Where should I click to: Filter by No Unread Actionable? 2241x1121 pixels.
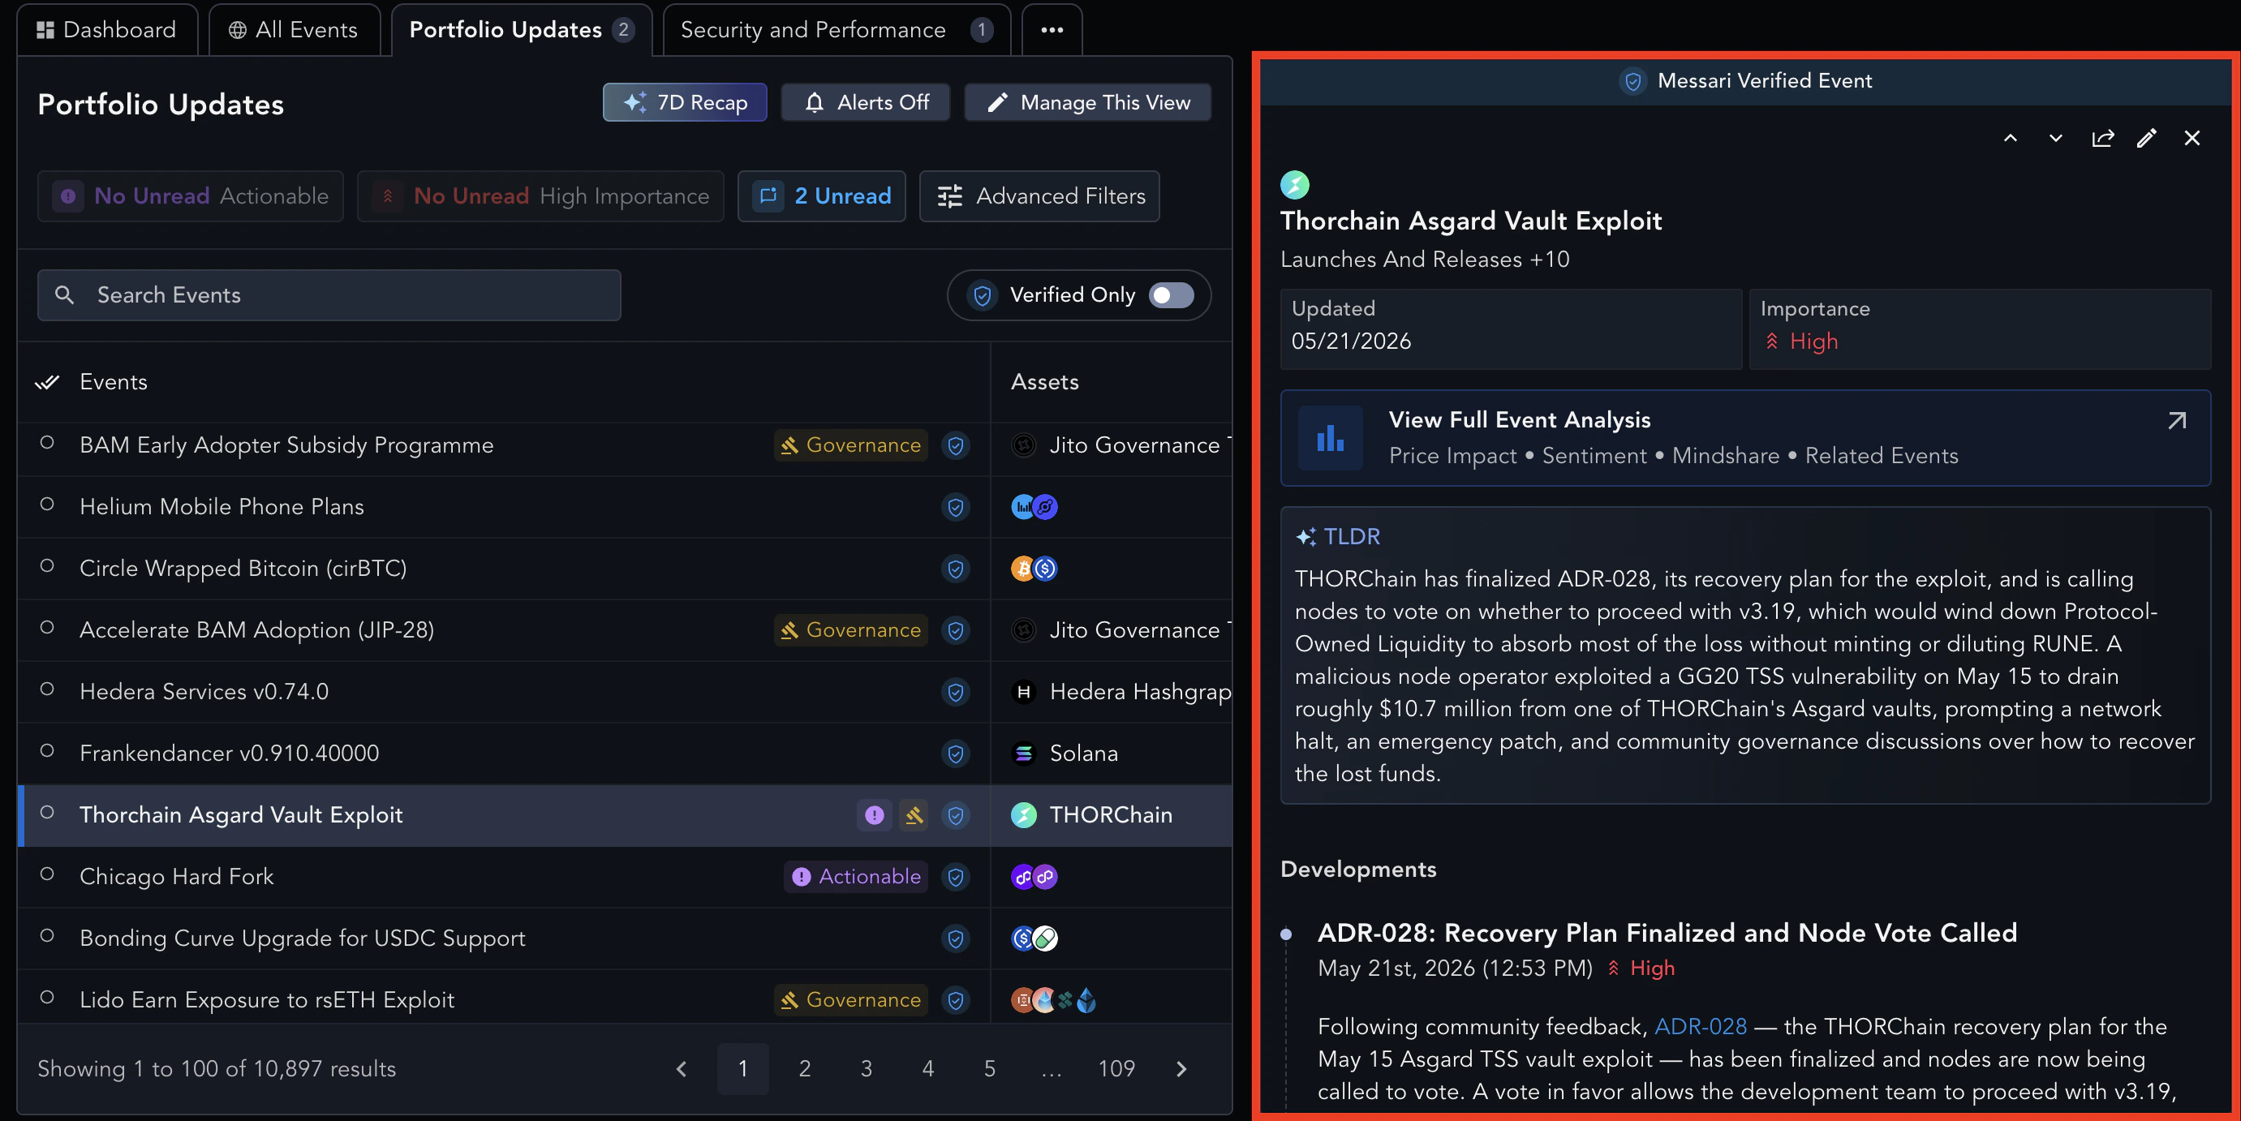pyautogui.click(x=191, y=196)
